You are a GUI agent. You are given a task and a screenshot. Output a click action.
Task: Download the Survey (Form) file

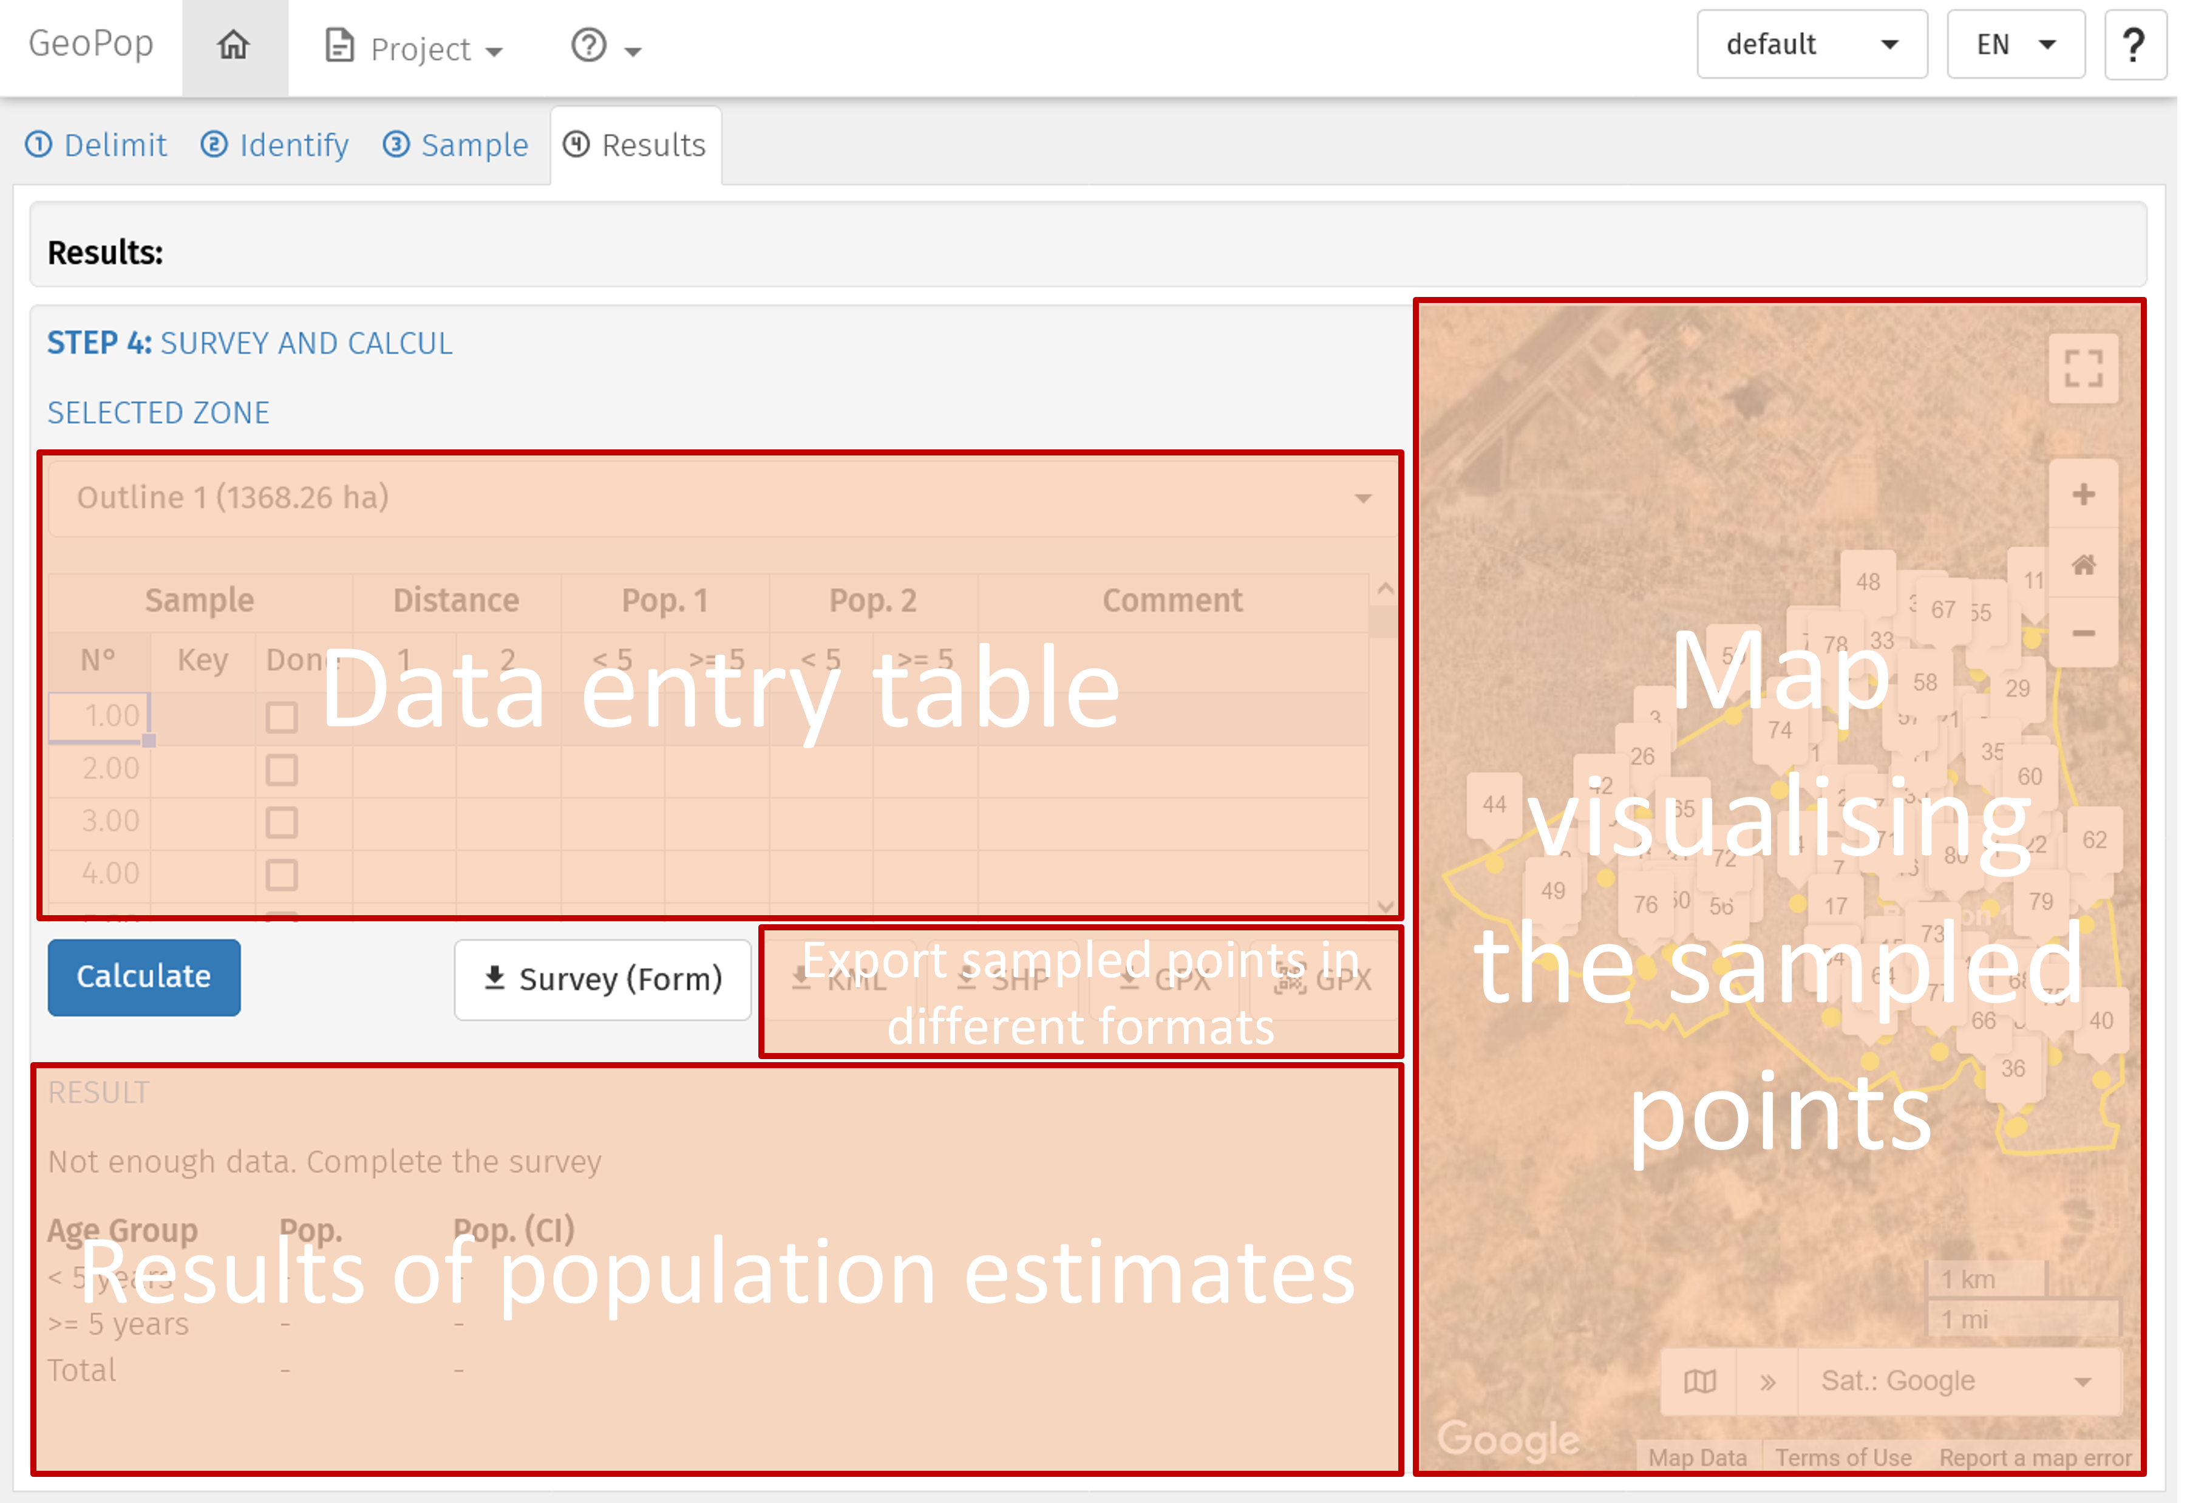[602, 979]
